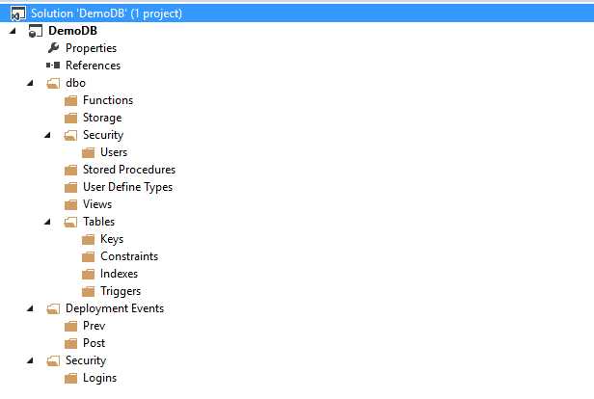This screenshot has height=399, width=594.
Task: Click the Functions folder icon
Action: (x=70, y=100)
